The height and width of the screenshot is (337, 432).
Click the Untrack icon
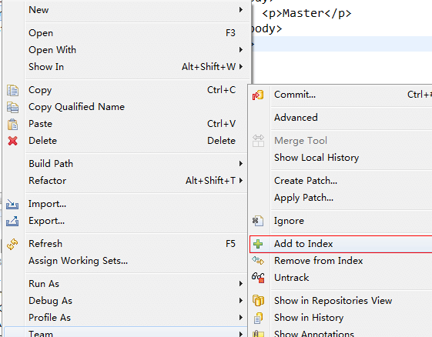[x=258, y=278]
